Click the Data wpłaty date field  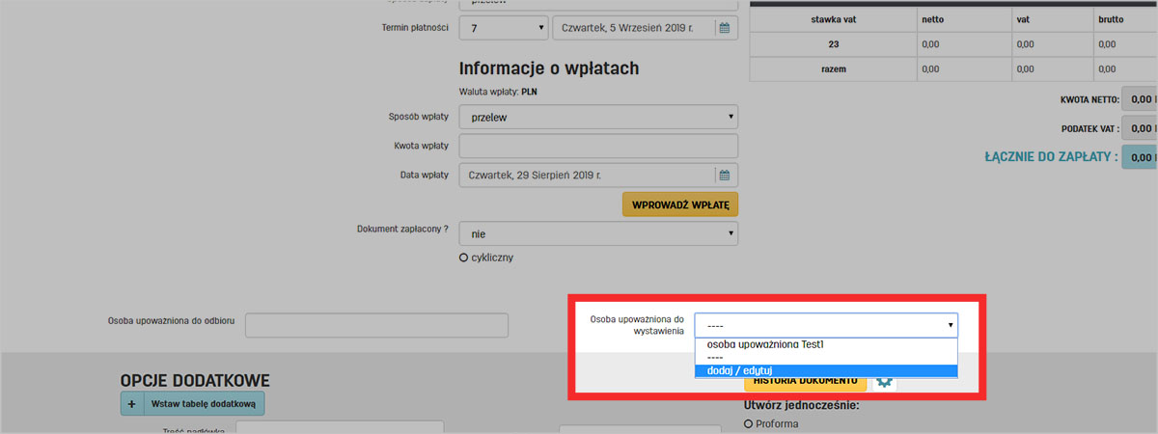tap(598, 175)
